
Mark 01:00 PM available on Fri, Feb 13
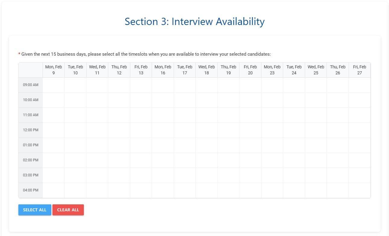(141, 145)
